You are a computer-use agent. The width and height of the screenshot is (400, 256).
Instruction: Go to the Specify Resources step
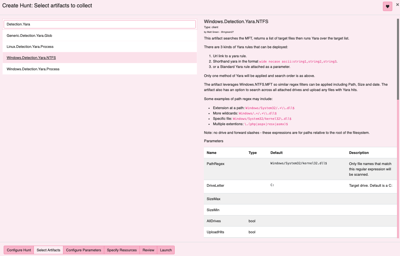(121, 250)
